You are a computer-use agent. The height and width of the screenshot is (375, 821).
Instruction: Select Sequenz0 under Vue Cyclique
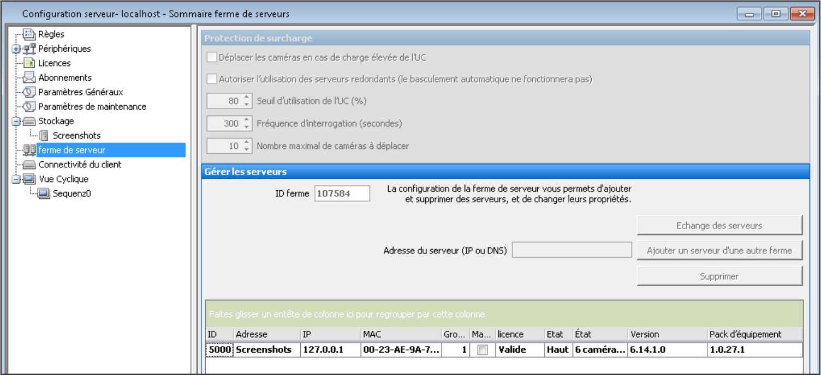tap(72, 193)
